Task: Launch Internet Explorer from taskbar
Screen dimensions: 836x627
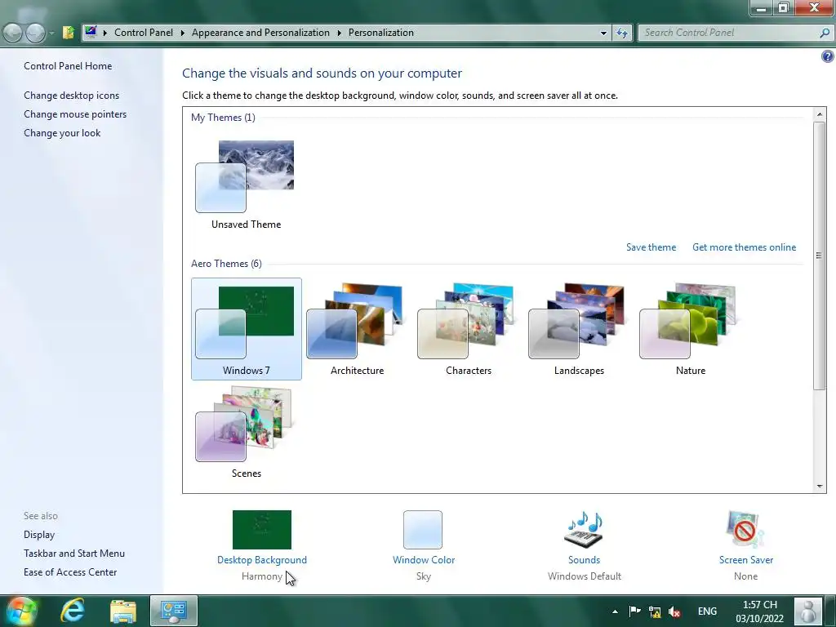Action: 73,611
